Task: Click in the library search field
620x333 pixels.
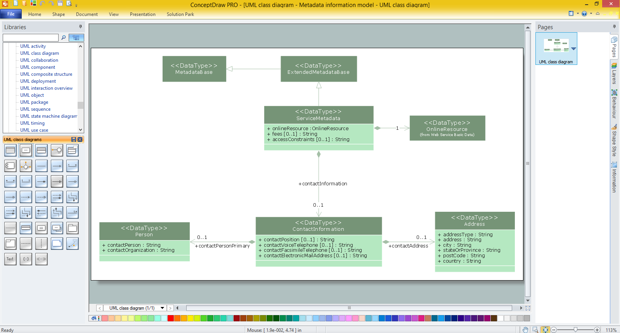Action: pos(30,38)
